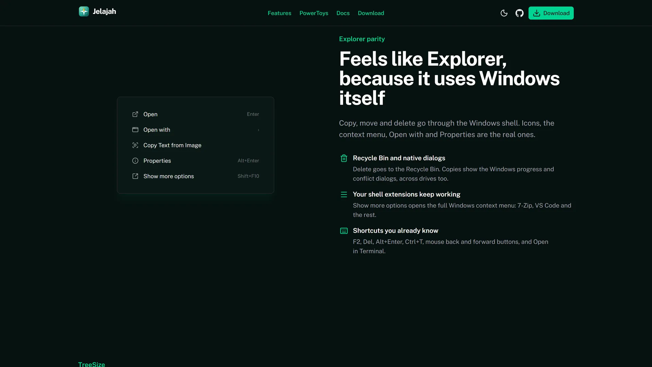The width and height of the screenshot is (652, 367).
Task: Click the Recycle Bin and native dialogs heading
Action: (x=399, y=158)
